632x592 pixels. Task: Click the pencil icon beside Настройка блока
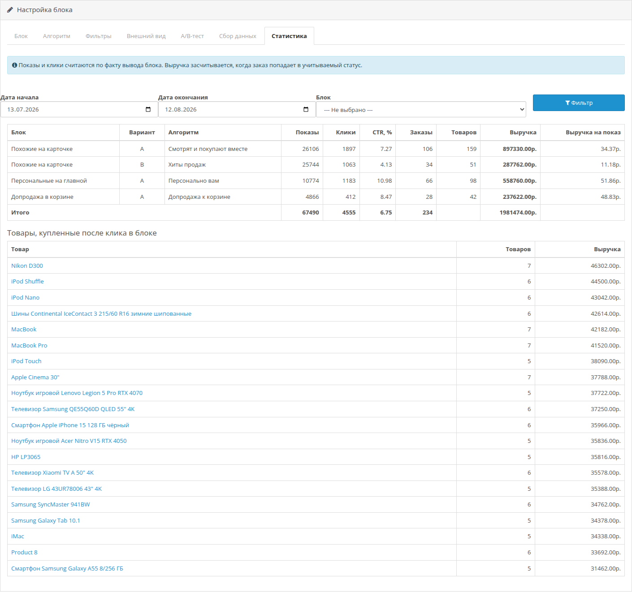point(10,10)
